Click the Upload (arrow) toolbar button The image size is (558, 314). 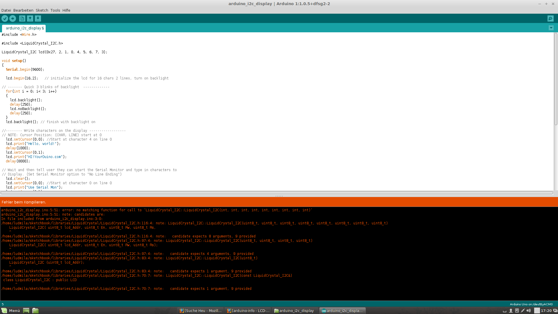pos(13,19)
